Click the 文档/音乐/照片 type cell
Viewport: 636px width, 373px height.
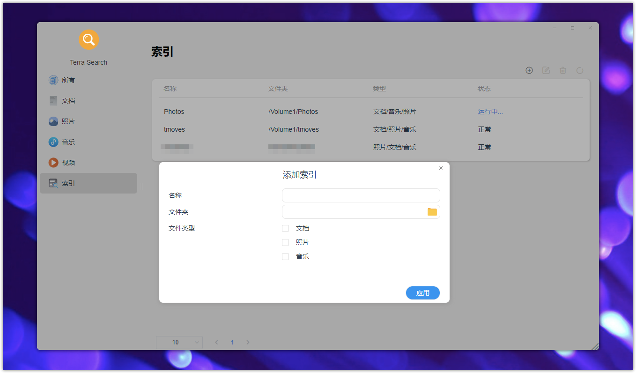394,112
